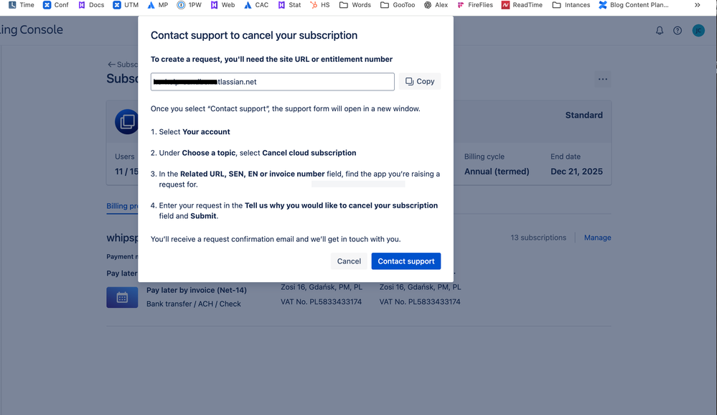Viewport: 717px width, 415px height.
Task: Open notifications via the bell icon
Action: [x=659, y=30]
